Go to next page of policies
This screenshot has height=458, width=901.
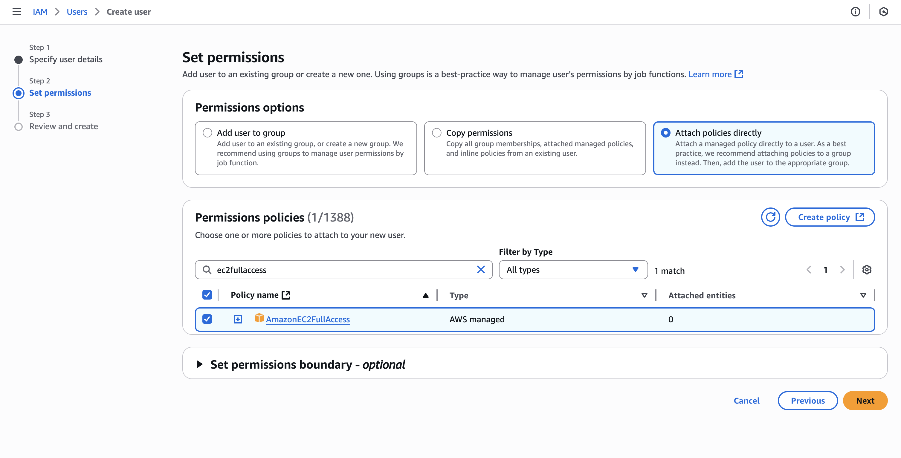tap(843, 270)
